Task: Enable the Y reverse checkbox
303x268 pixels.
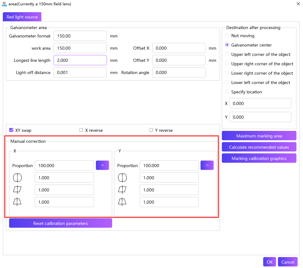Action: (151, 130)
